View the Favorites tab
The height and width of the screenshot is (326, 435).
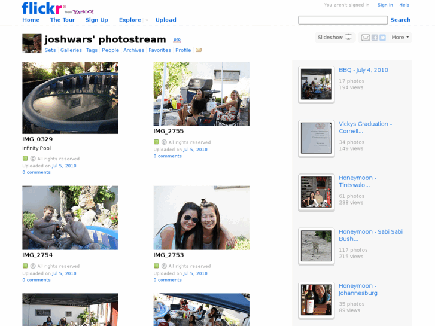pos(160,50)
